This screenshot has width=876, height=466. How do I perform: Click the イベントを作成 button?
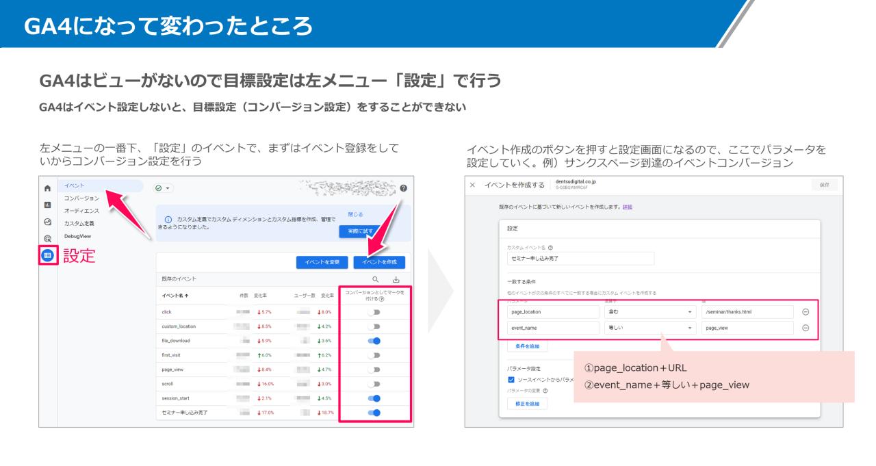click(380, 262)
